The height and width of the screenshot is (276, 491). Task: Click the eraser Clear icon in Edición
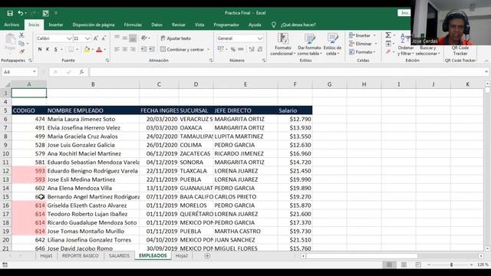(388, 52)
